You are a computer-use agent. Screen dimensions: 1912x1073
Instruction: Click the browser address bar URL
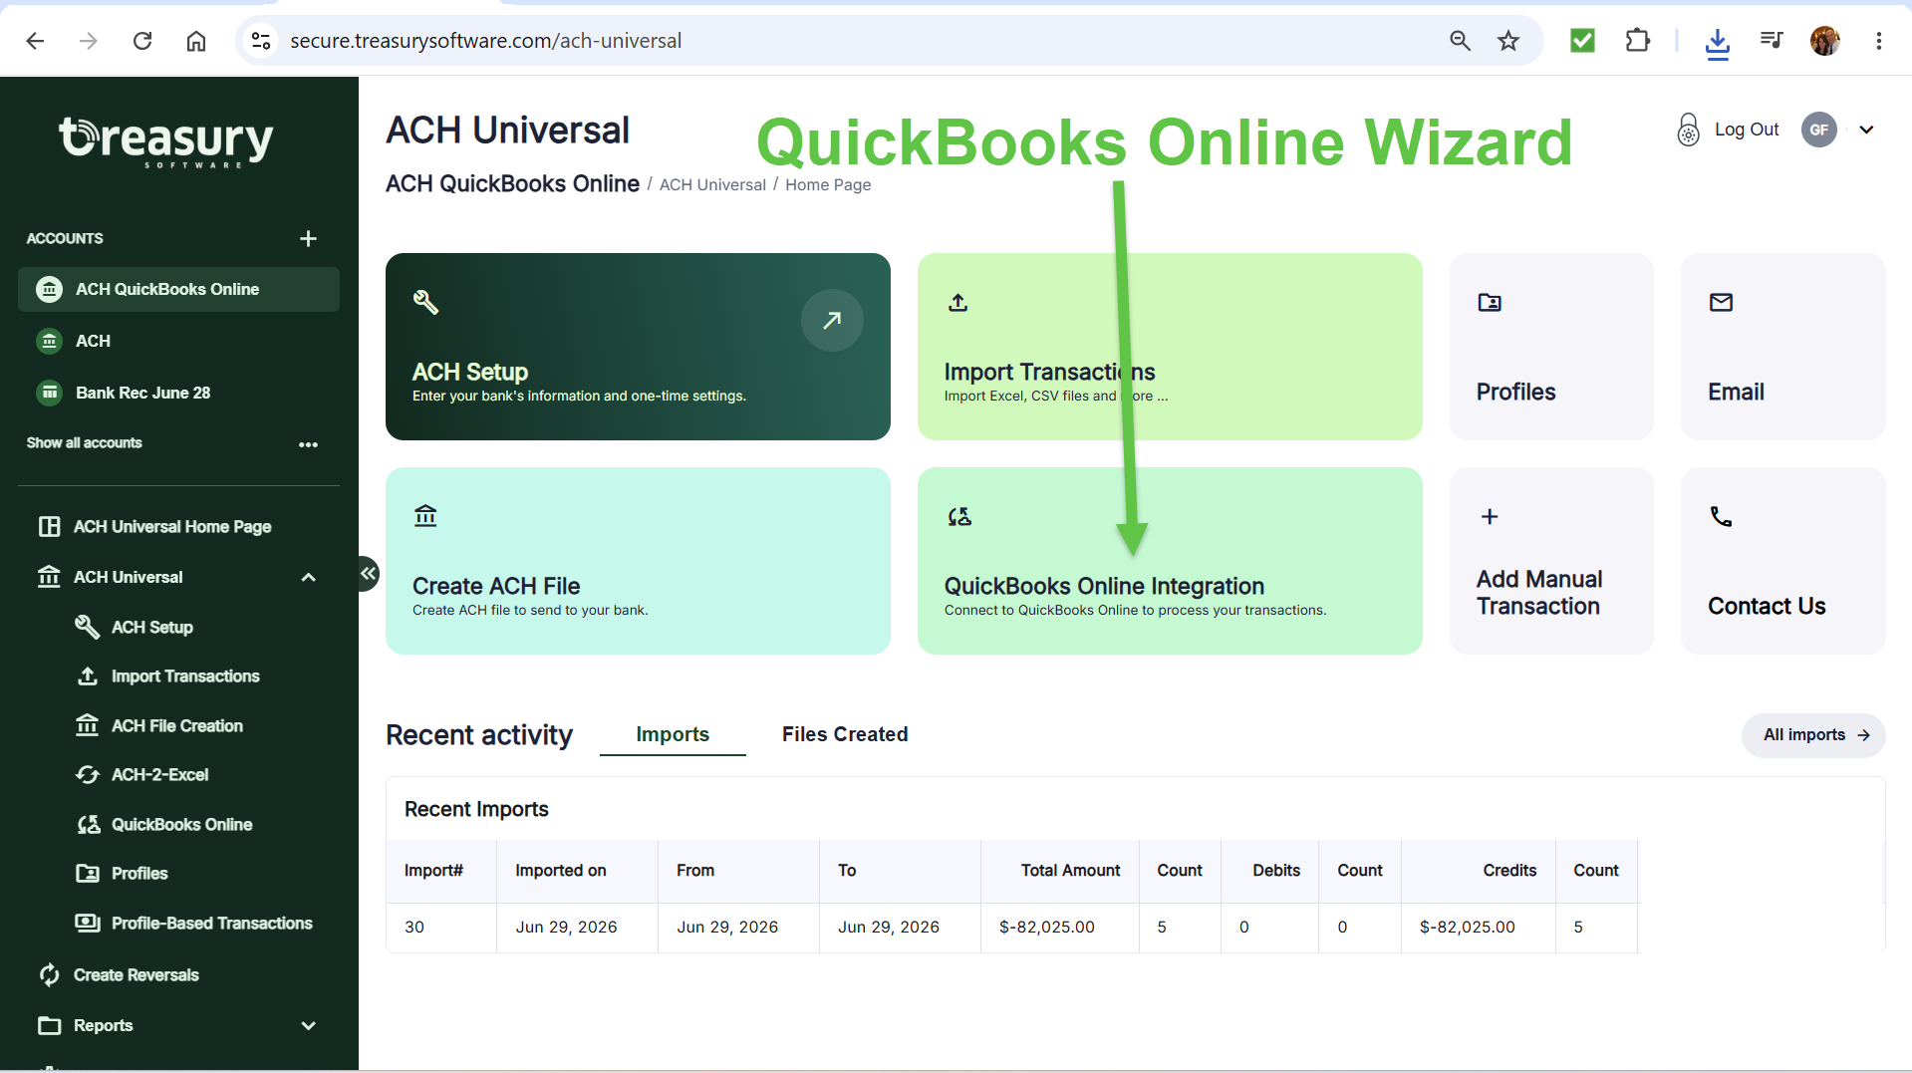tap(485, 41)
